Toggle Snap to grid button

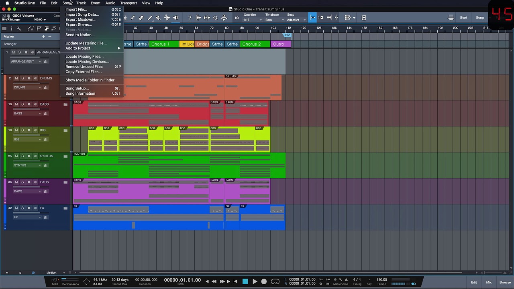[312, 18]
